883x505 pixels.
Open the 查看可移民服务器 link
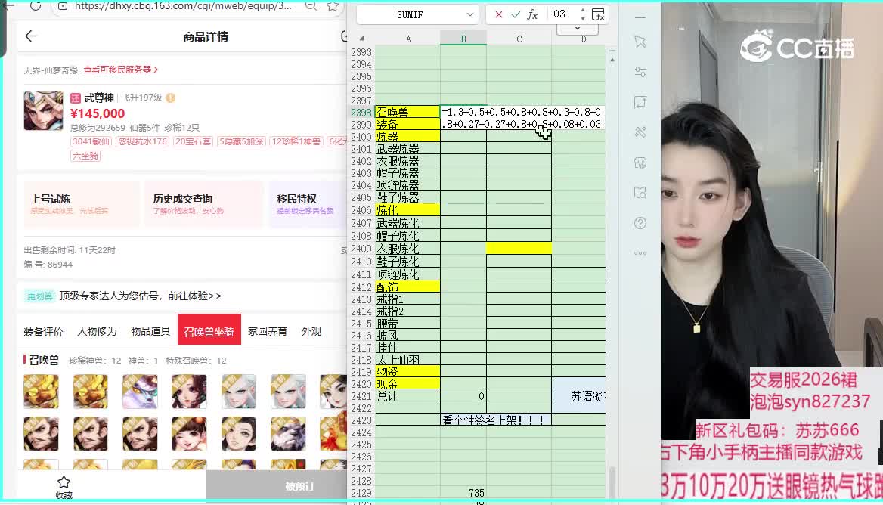coord(120,70)
